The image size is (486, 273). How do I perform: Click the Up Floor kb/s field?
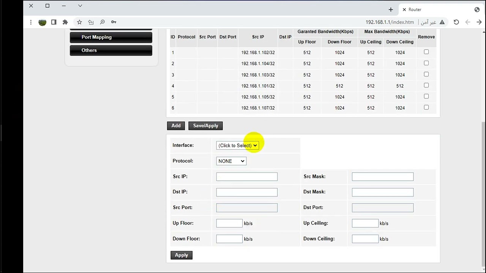[x=229, y=223]
